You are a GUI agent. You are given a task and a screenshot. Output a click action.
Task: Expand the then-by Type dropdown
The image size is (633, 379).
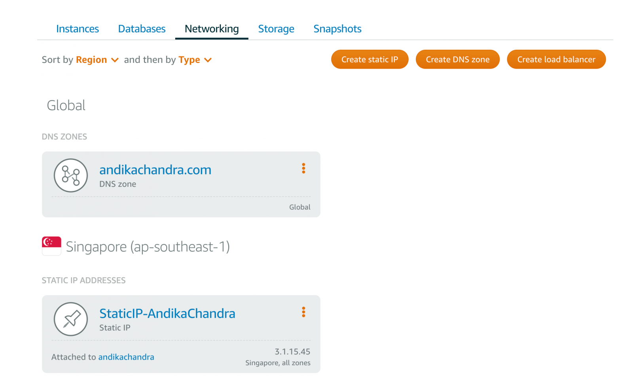tap(195, 60)
